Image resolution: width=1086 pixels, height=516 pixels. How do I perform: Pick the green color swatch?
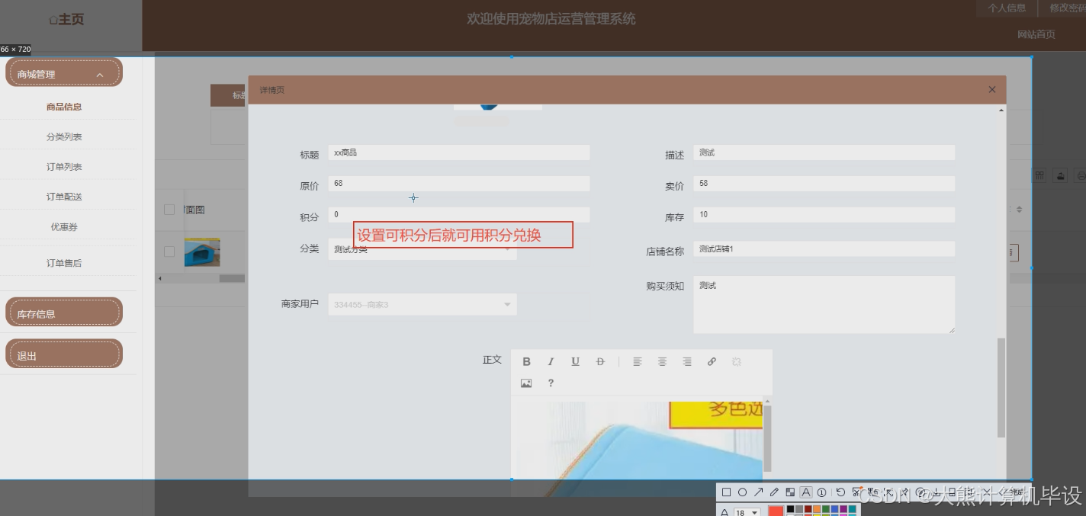[826, 509]
